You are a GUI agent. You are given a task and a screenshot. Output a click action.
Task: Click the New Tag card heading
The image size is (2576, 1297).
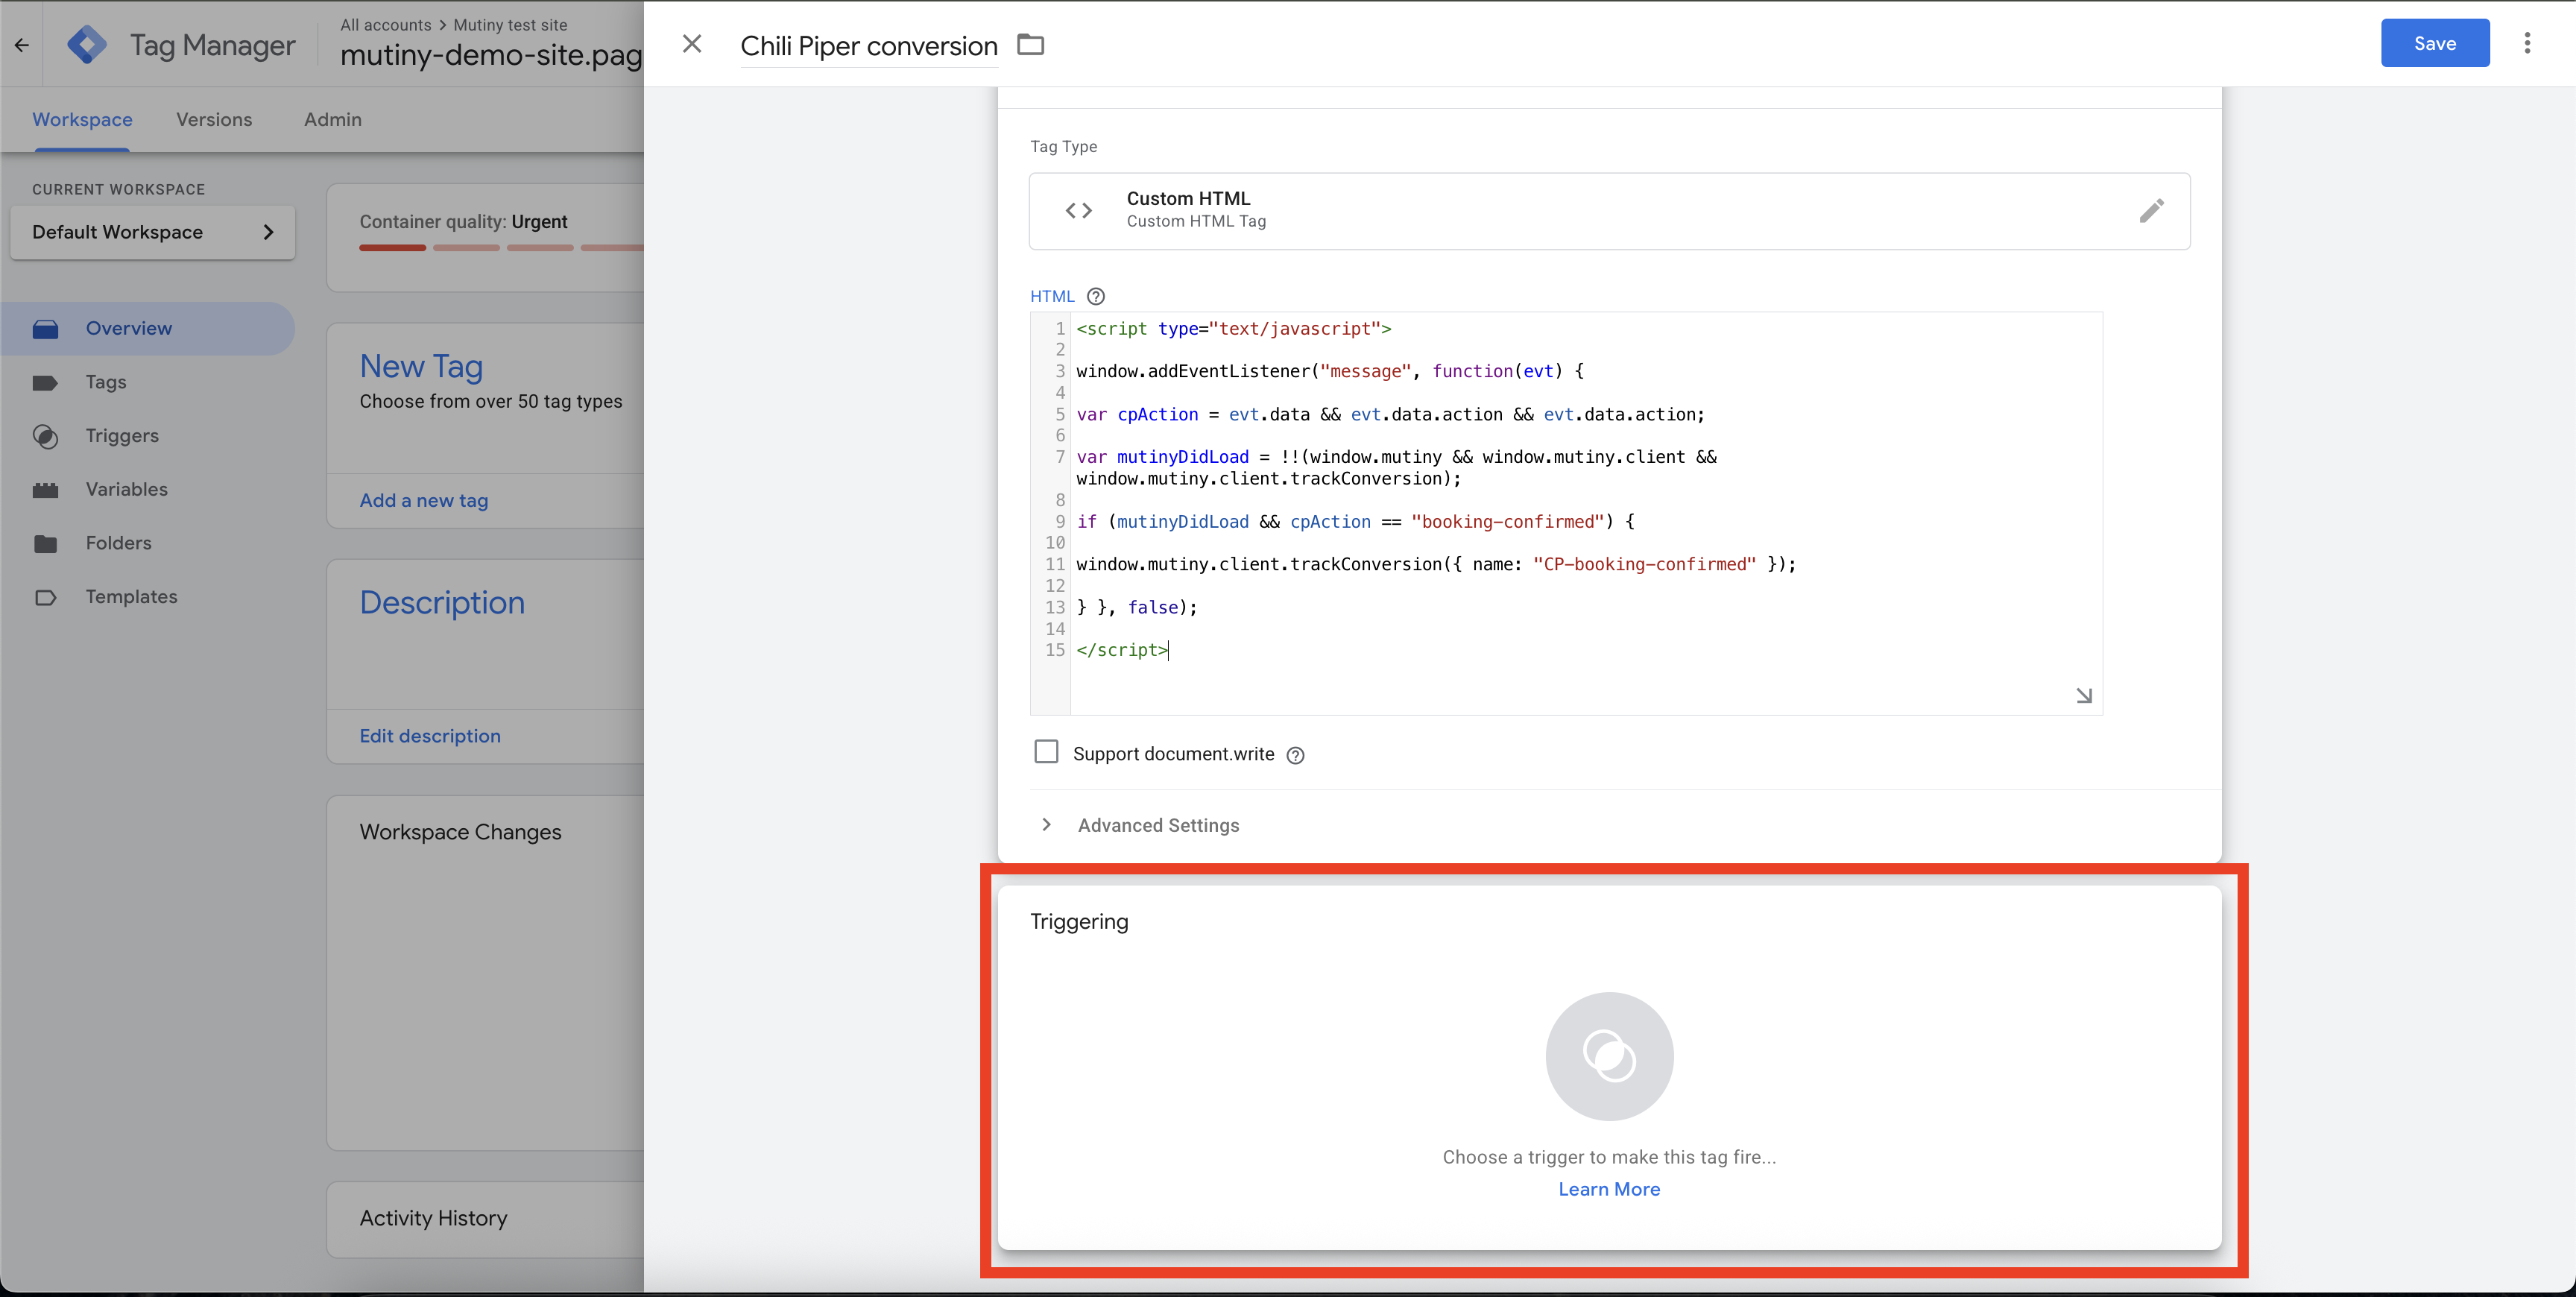pyautogui.click(x=421, y=366)
